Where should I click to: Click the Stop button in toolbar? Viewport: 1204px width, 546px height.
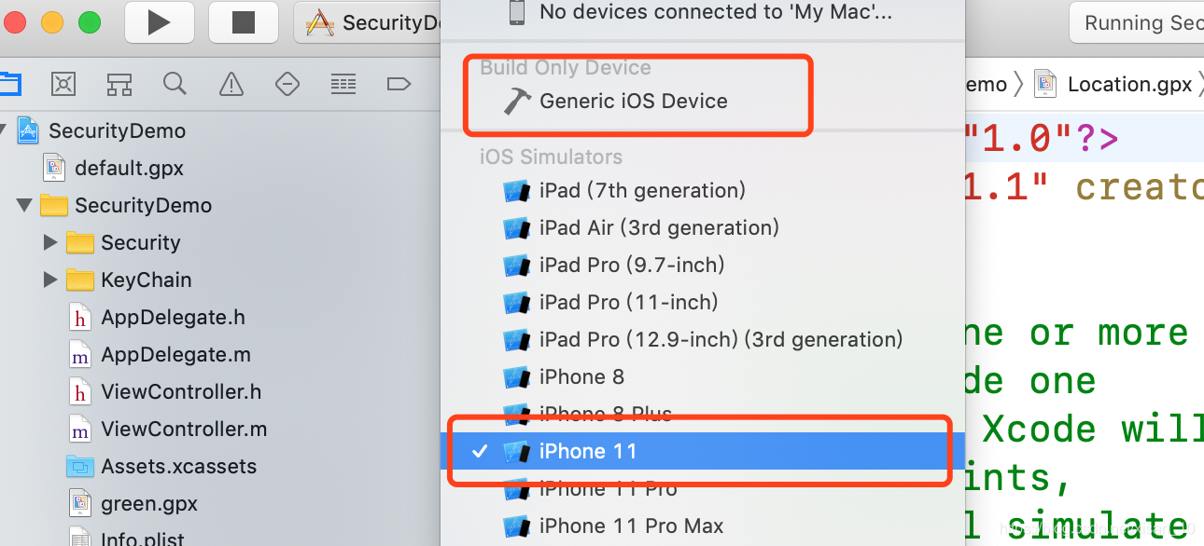(243, 22)
